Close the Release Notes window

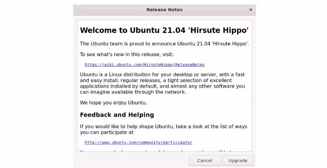251,10
